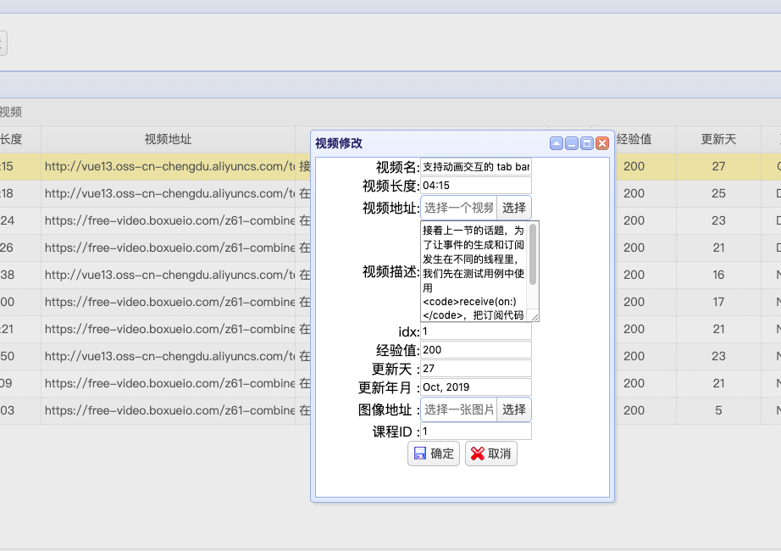This screenshot has height=551, width=781.
Task: Focus the 视频长度 field showing 04:15
Action: (476, 186)
